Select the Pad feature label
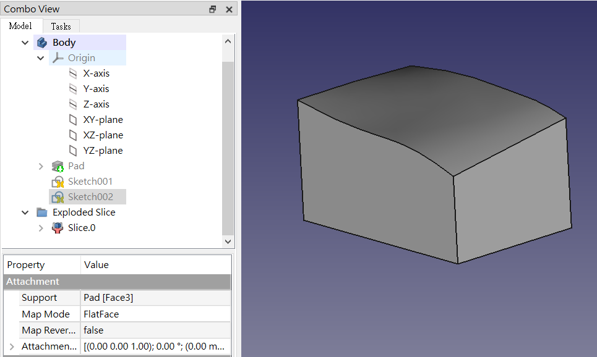Screen dimensions: 597x357 tap(76, 166)
